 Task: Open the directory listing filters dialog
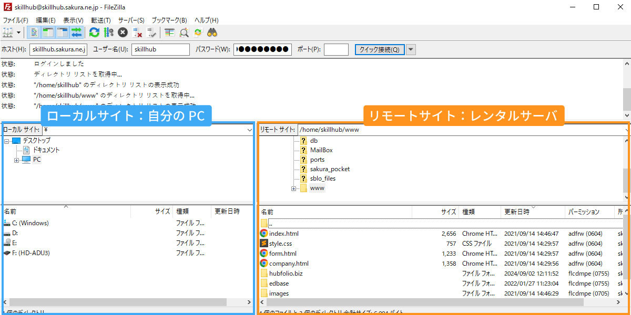[169, 33]
